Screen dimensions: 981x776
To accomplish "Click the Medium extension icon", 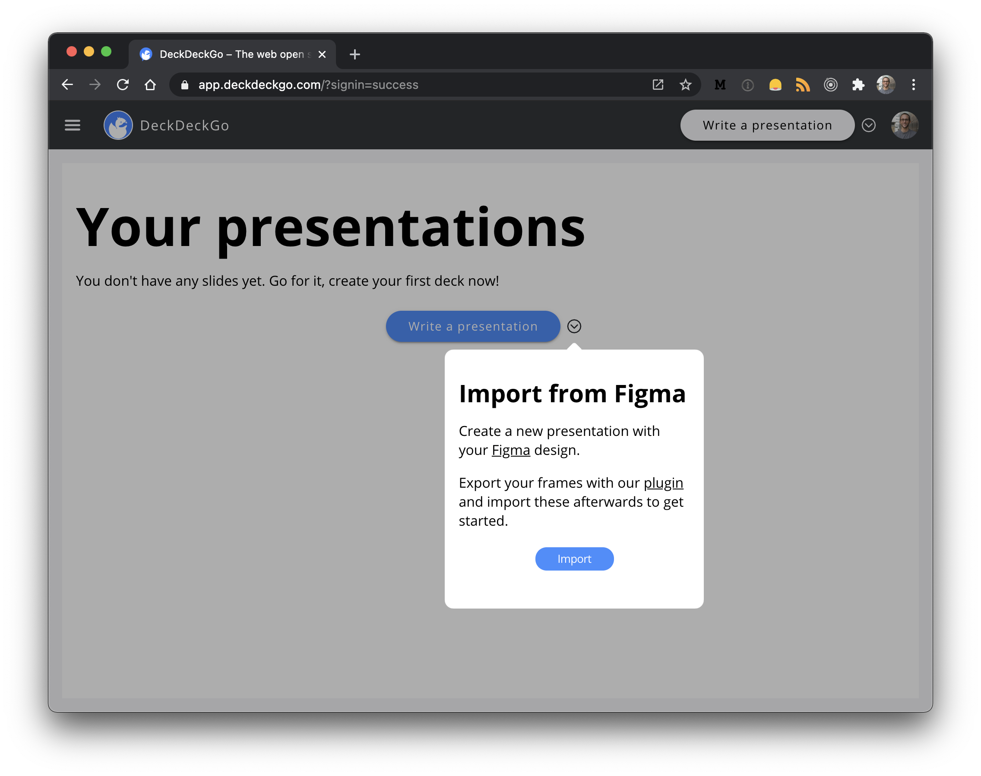I will pyautogui.click(x=720, y=85).
